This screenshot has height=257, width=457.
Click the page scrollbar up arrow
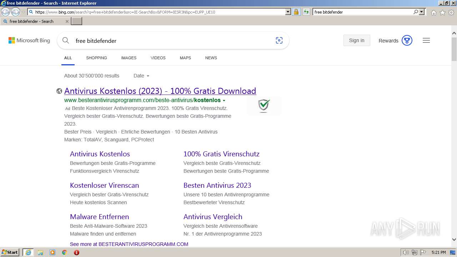point(454,33)
